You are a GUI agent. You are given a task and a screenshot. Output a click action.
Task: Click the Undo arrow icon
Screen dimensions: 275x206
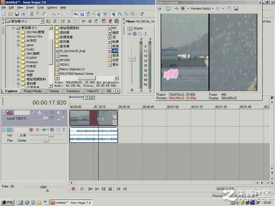[53, 14]
